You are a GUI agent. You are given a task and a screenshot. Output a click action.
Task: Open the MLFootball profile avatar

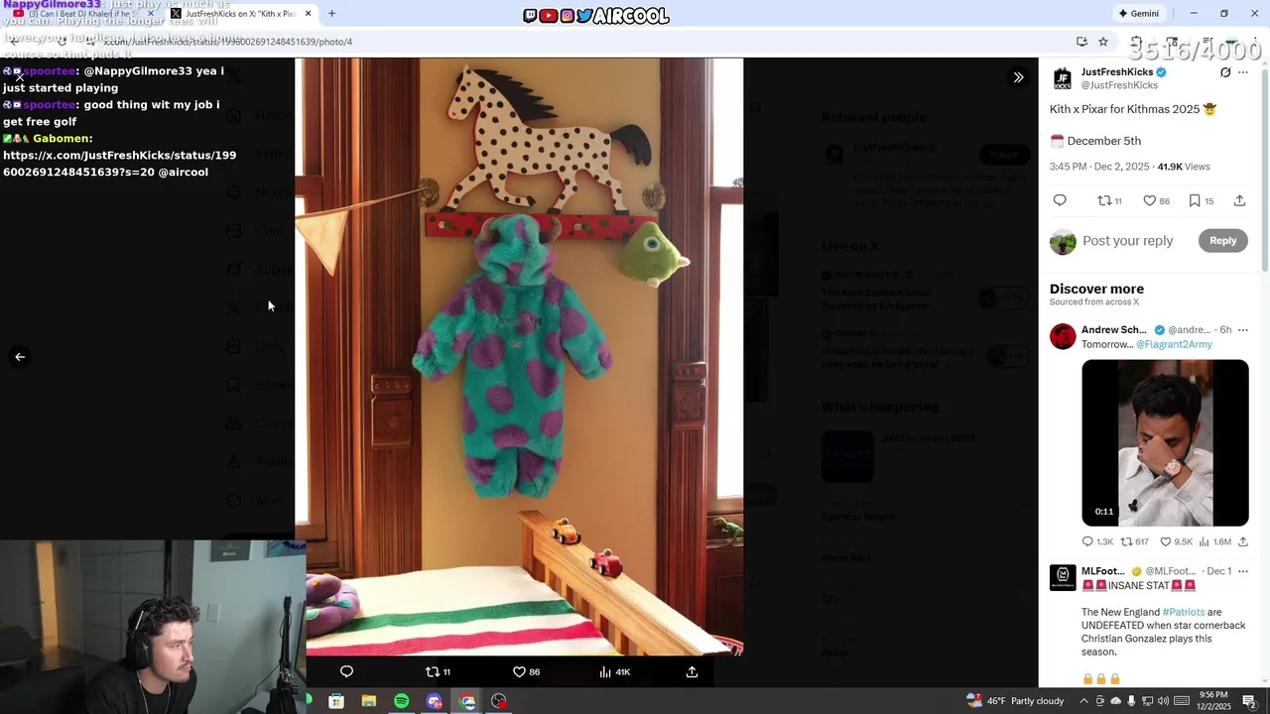pyautogui.click(x=1063, y=577)
